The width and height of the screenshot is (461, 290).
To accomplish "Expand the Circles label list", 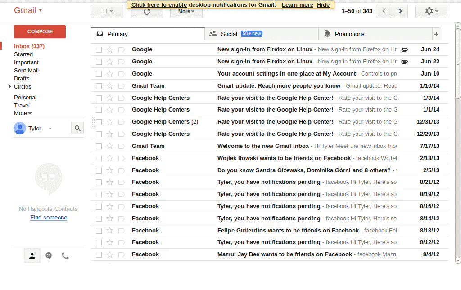I will [10, 87].
